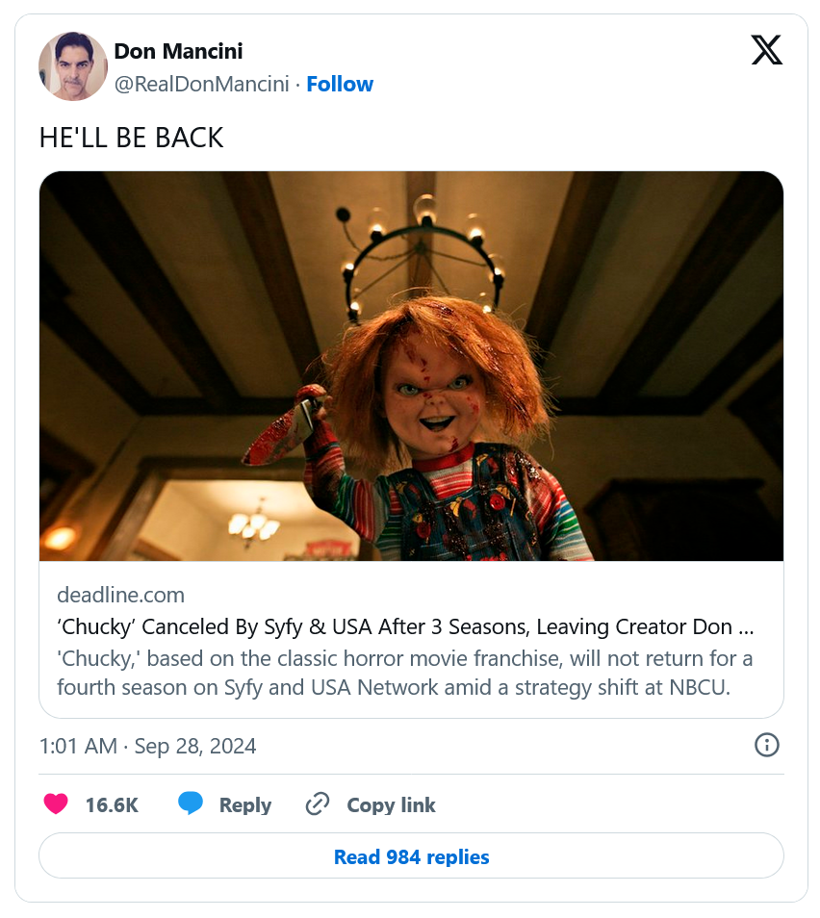Open the Read 984 replies button
This screenshot has height=918, width=820.
411,856
